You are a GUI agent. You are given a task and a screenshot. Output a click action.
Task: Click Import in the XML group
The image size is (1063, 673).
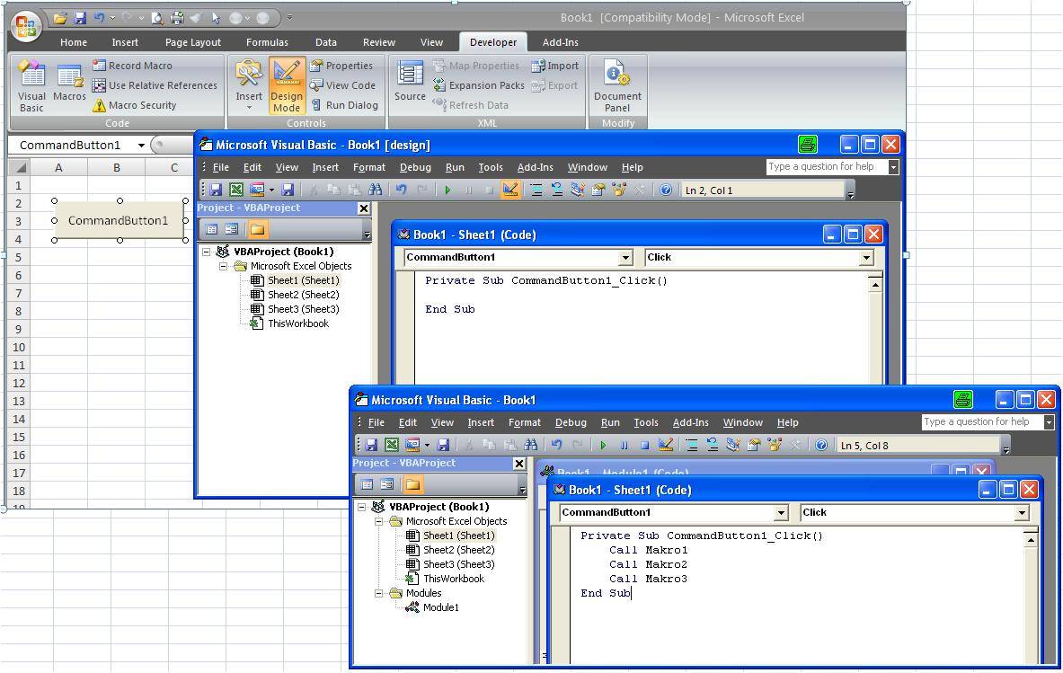(x=555, y=66)
